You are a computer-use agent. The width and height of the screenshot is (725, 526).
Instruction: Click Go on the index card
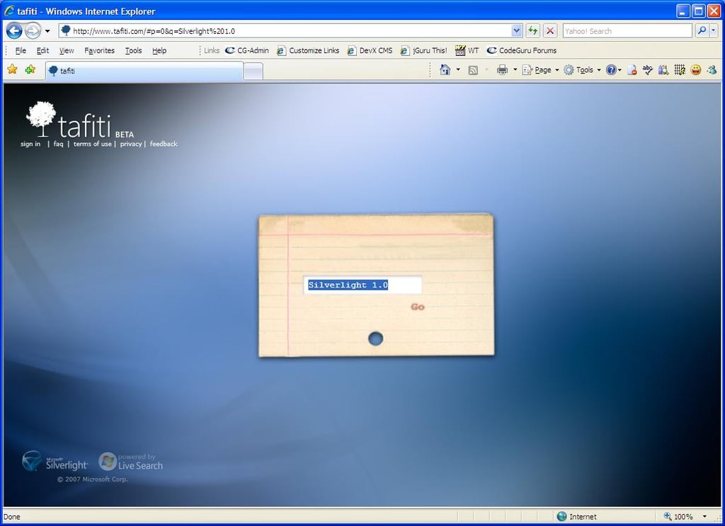[418, 307]
